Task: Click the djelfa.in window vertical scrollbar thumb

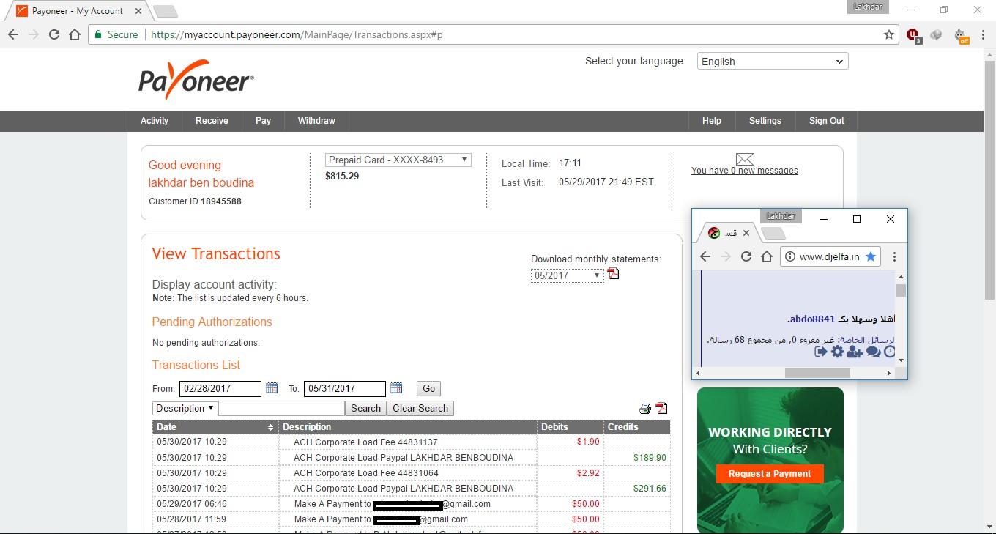Action: coord(901,290)
